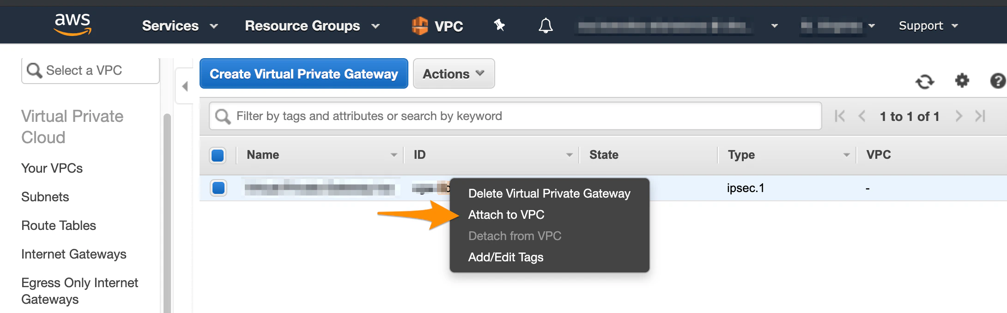Click the search magnifier in filter bar

click(222, 116)
